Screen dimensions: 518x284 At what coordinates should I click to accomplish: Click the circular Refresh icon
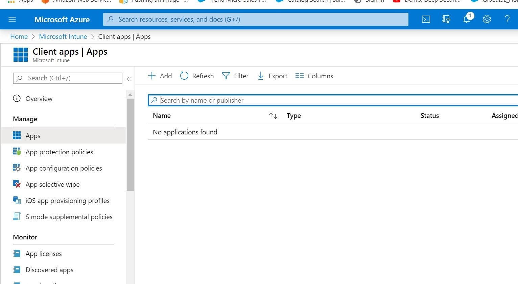[184, 76]
